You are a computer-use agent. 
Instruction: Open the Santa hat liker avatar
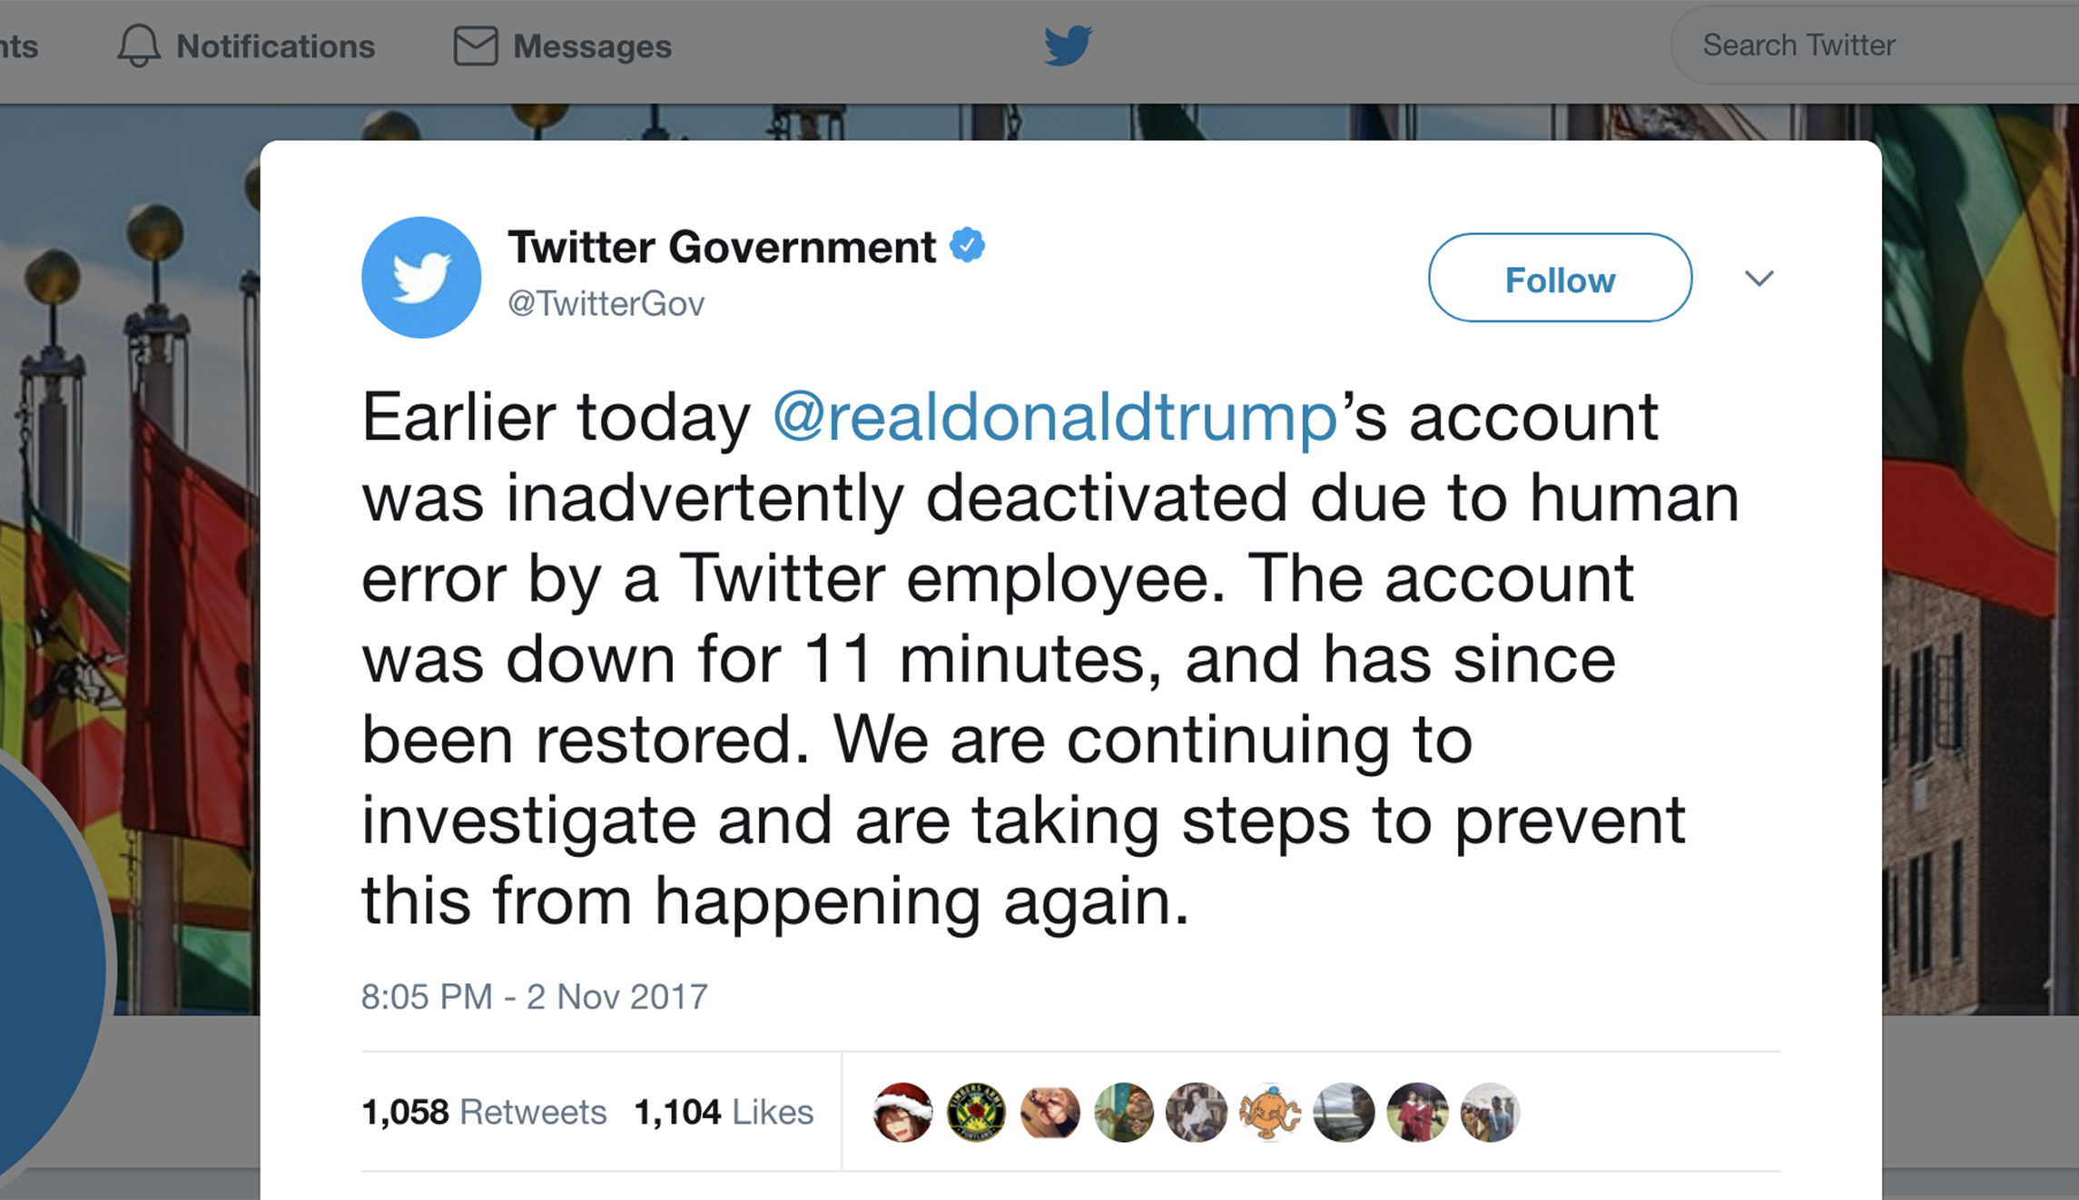(x=902, y=1112)
